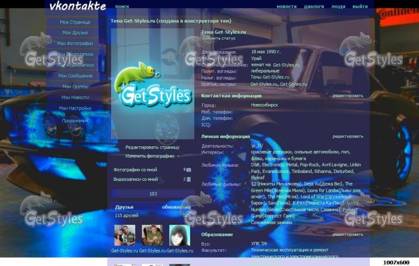Image resolution: width=419 pixels, height=266 pixels.
Task: Click the video icon beside video count
Action: (189, 179)
